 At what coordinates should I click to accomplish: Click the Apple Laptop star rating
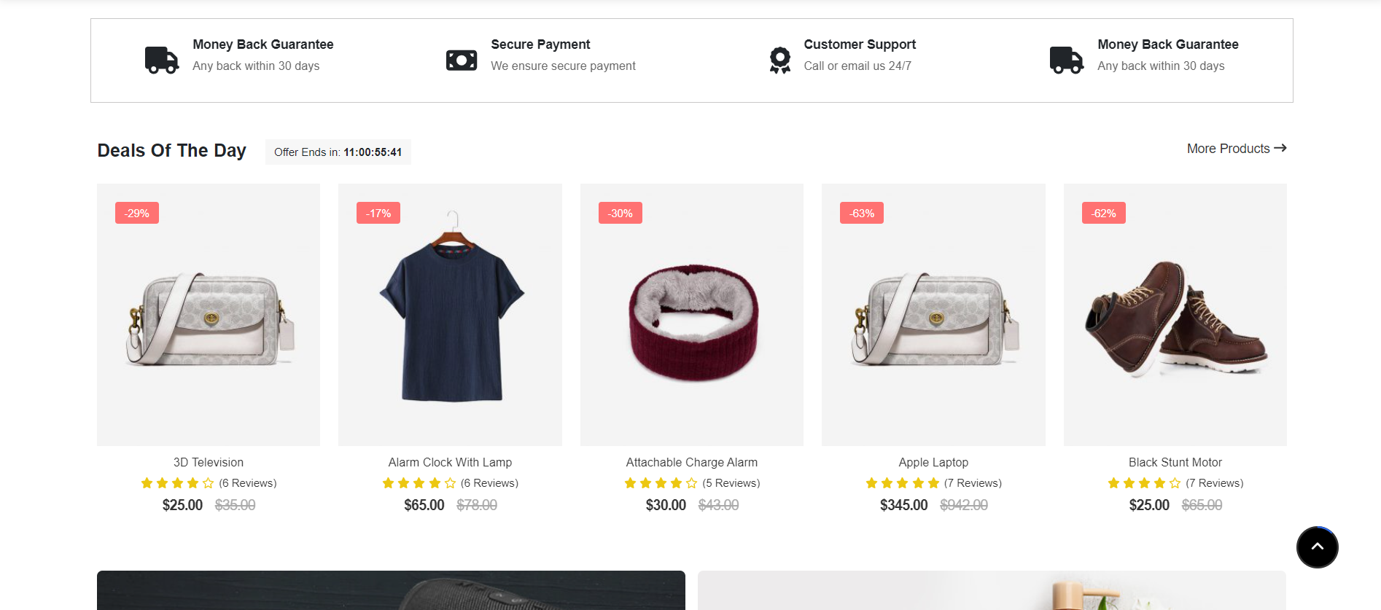pyautogui.click(x=902, y=483)
